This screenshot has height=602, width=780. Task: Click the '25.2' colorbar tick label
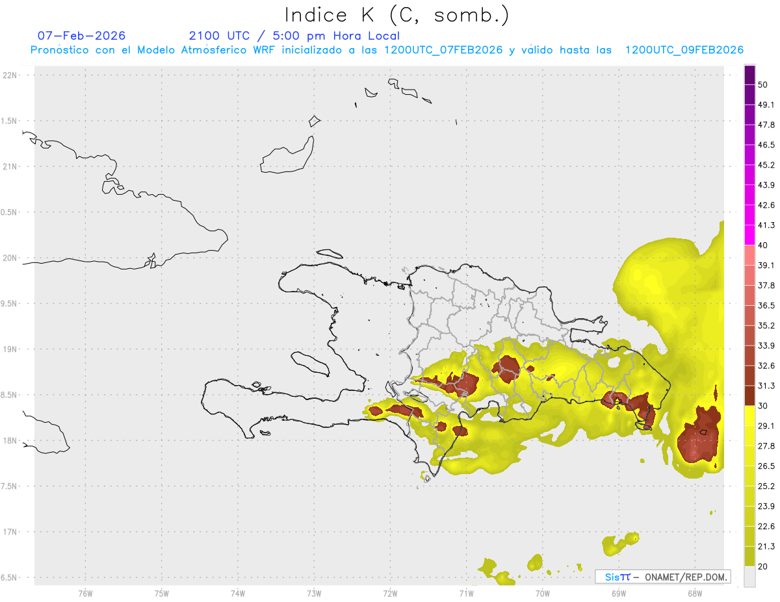[x=766, y=486]
